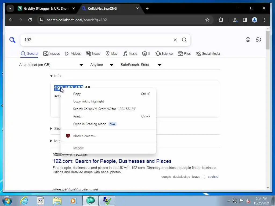The height and width of the screenshot is (206, 275).
Task: Choose uBlock Block element...
Action: coord(108,136)
